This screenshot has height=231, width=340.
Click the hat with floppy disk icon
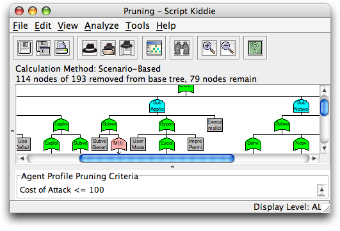pos(127,48)
